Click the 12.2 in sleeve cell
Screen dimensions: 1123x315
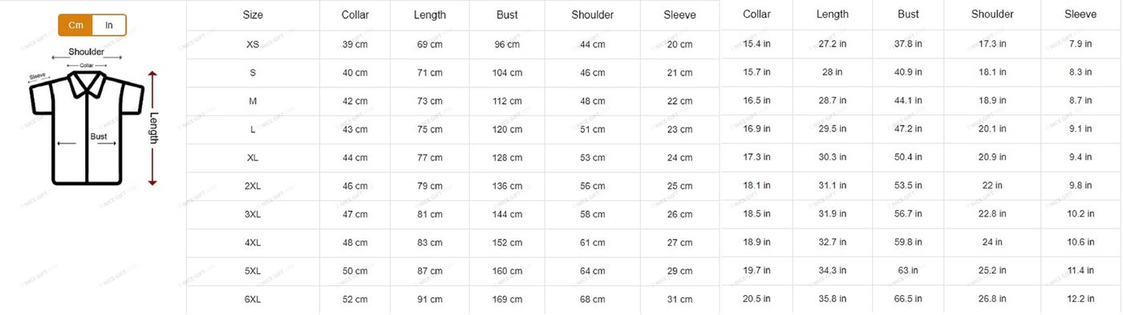[x=1080, y=298]
